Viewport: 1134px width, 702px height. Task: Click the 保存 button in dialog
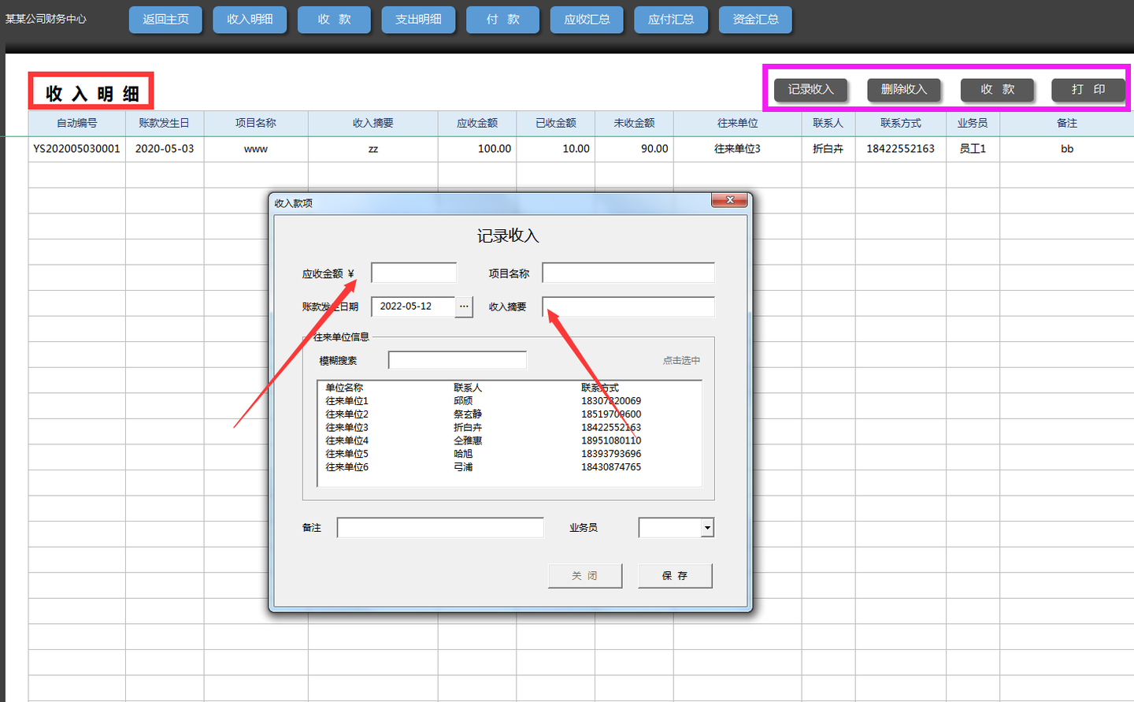[x=675, y=576]
